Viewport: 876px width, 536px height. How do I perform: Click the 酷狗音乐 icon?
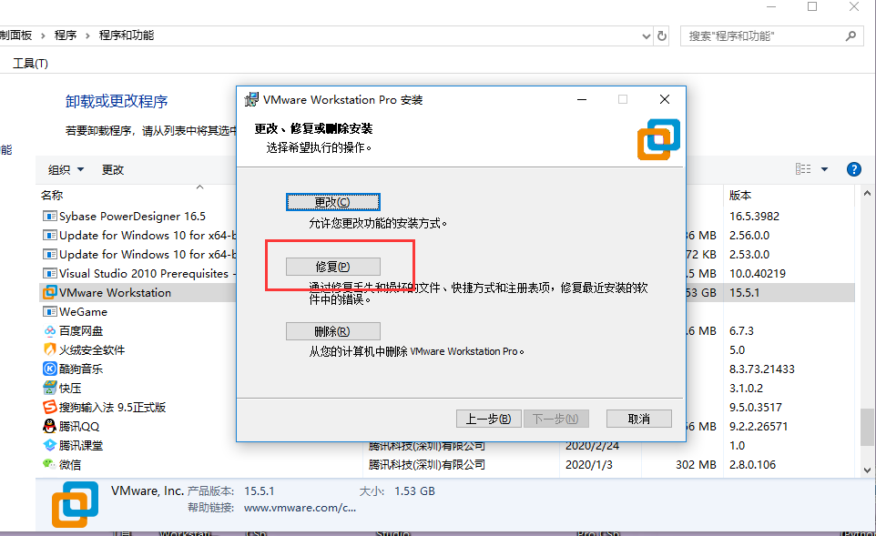52,368
